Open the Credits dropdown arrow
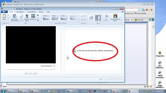 (40, 20)
